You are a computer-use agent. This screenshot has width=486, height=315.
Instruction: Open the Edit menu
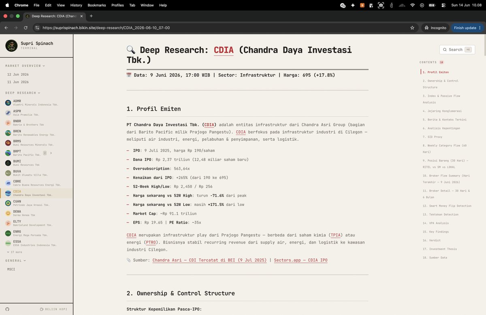pos(48,5)
